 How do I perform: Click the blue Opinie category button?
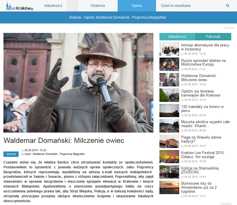[11, 154]
